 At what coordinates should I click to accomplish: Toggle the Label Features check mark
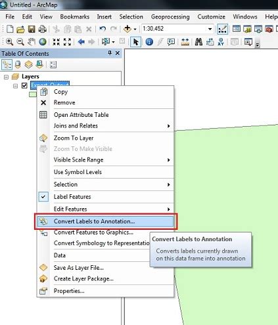(x=43, y=196)
